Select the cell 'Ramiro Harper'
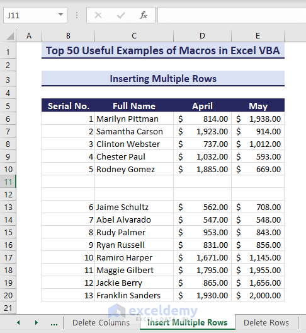This screenshot has width=306, height=333. tap(134, 257)
